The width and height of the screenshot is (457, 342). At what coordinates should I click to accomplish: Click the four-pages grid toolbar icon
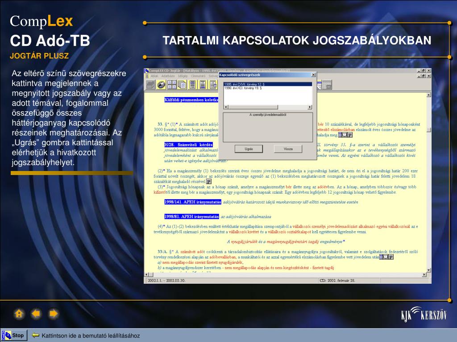point(172,85)
